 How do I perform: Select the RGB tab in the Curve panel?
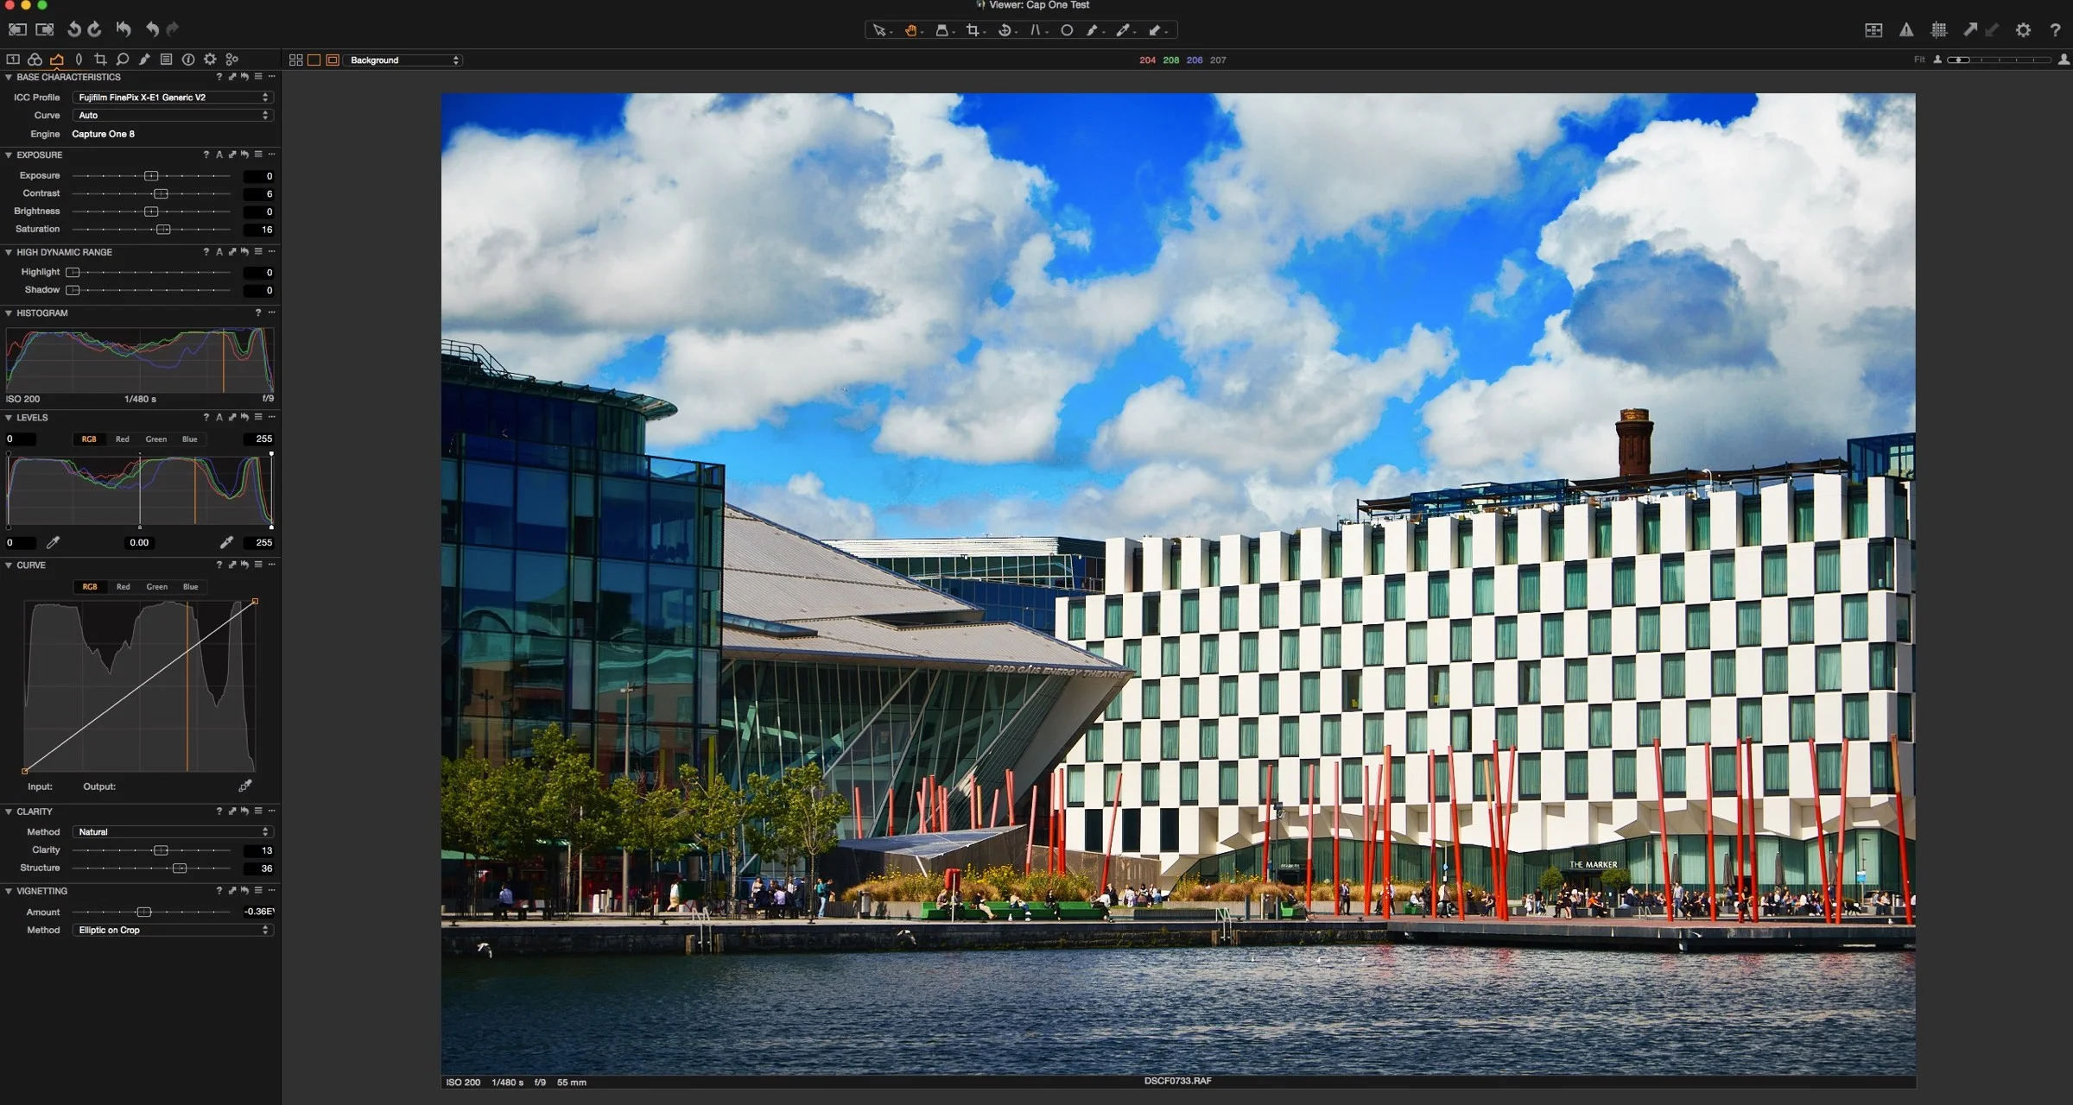90,586
